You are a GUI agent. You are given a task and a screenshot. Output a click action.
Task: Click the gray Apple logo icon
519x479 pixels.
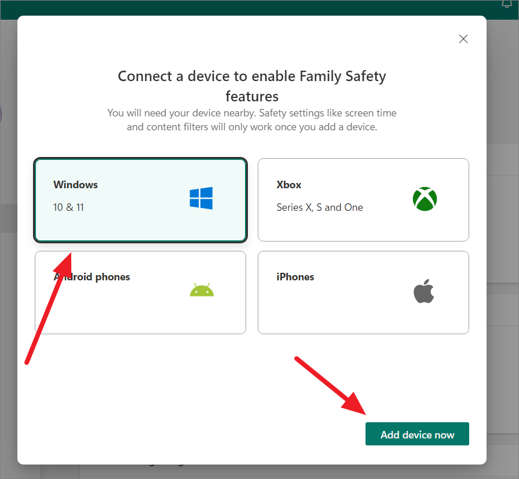[423, 291]
